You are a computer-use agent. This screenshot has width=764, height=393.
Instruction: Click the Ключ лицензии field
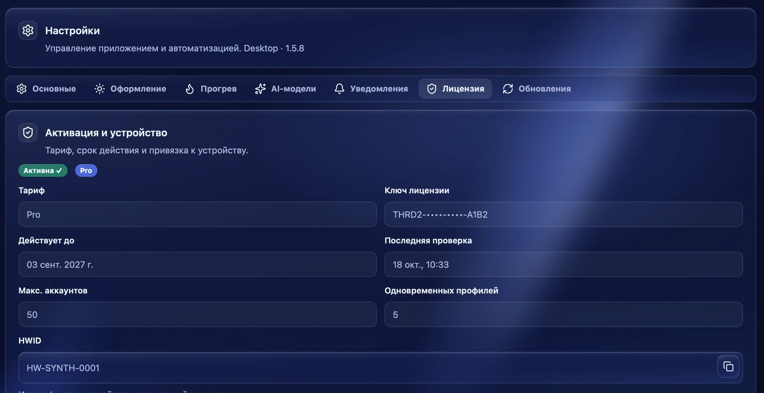click(563, 215)
